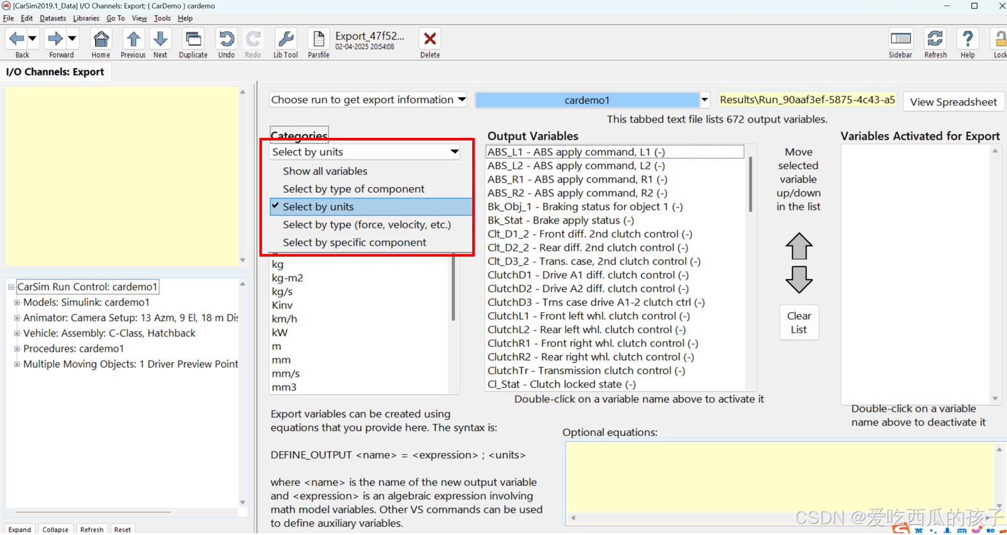Open the Forward history dropdown arrow
The width and height of the screenshot is (1007, 535).
pos(72,39)
